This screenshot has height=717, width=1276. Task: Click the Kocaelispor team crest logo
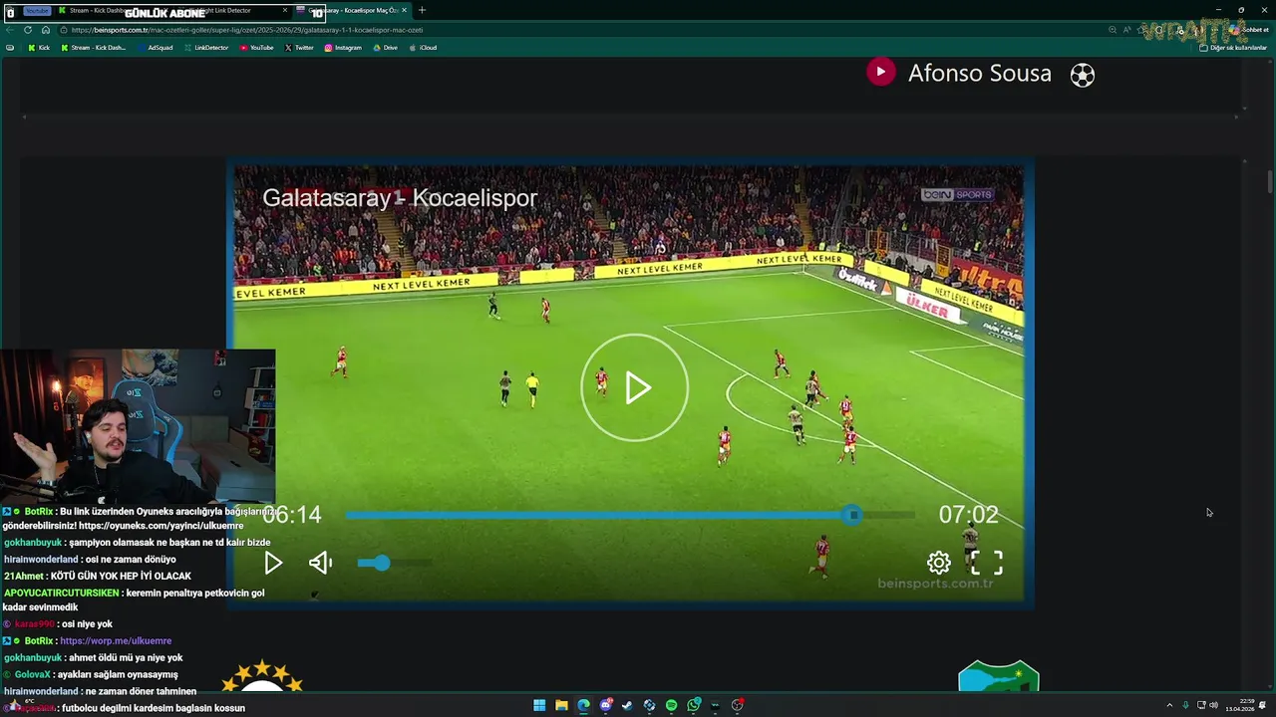coord(999,676)
